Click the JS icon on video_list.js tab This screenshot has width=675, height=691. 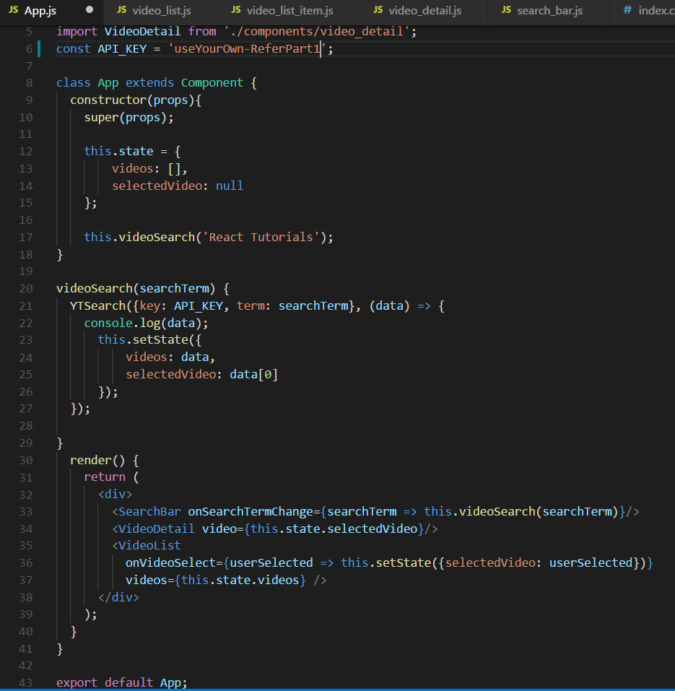click(121, 9)
